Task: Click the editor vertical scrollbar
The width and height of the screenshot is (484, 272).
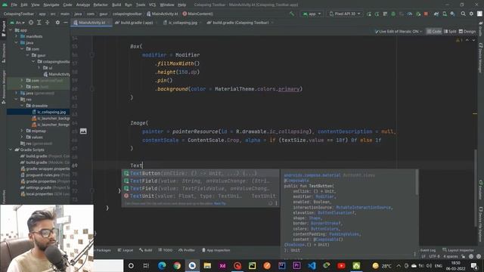Action: [476, 187]
